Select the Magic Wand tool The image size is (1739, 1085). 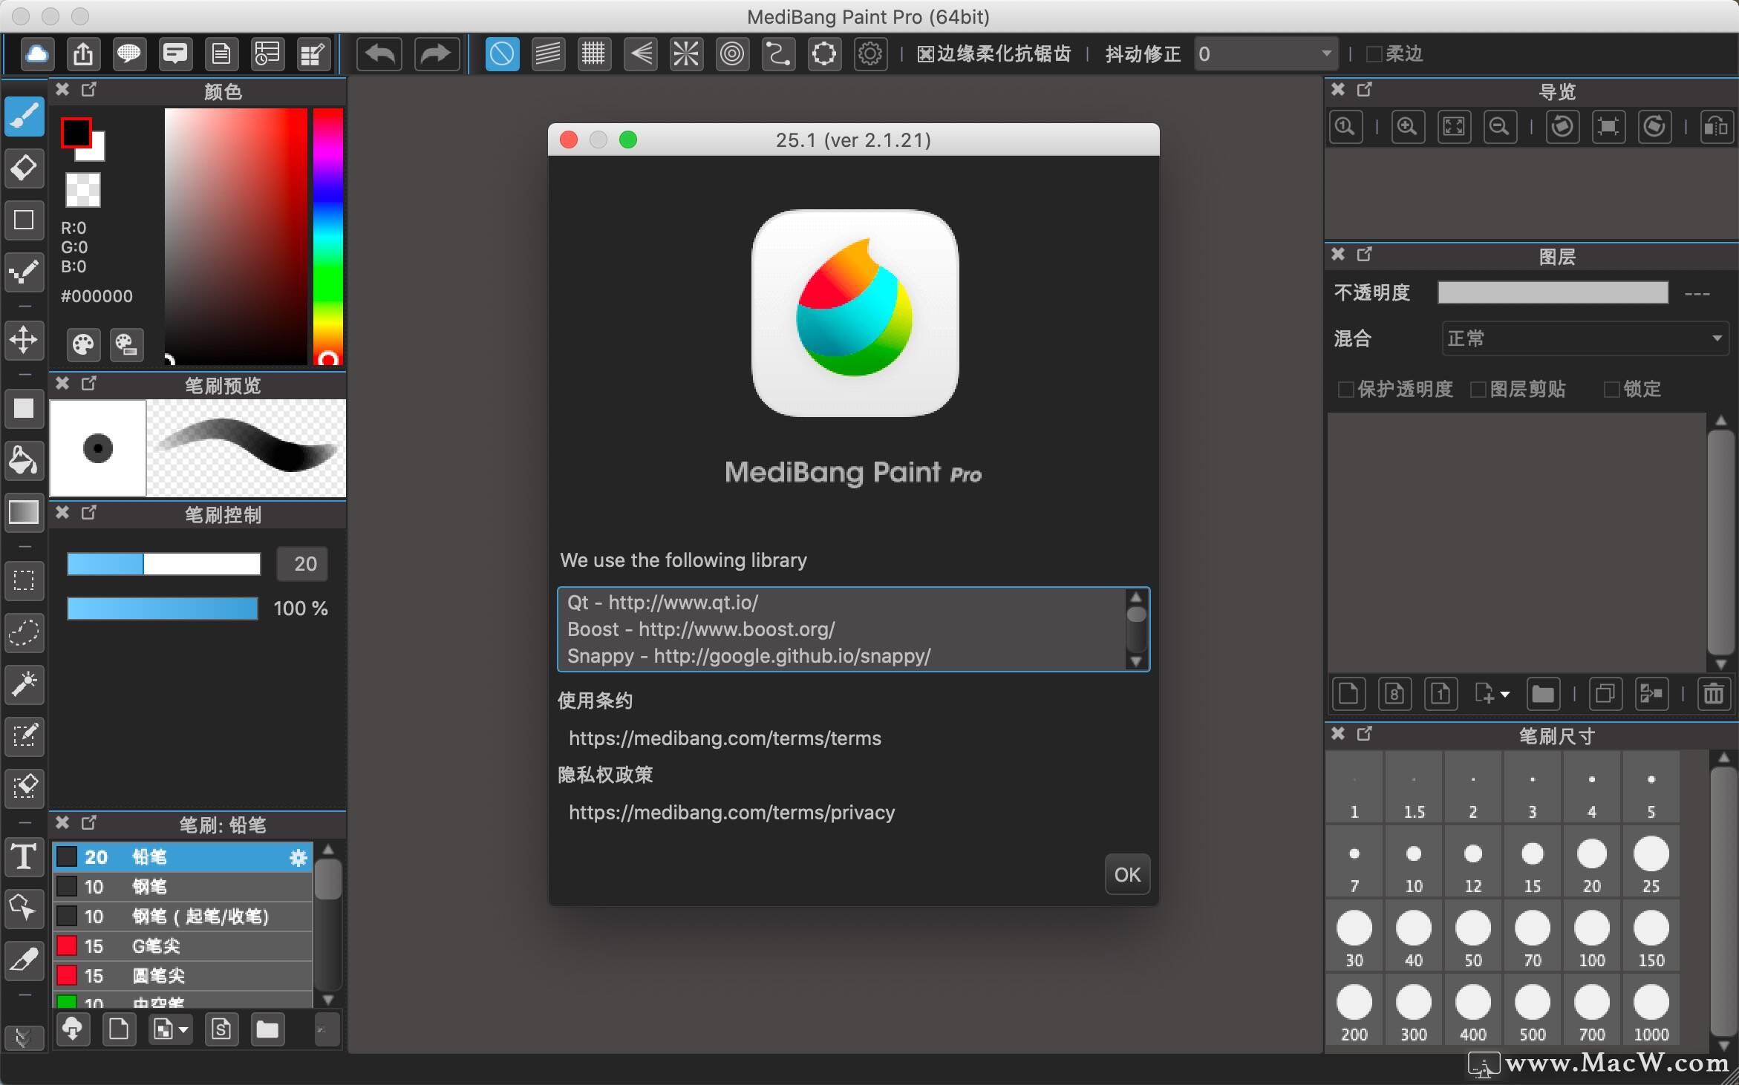click(25, 684)
